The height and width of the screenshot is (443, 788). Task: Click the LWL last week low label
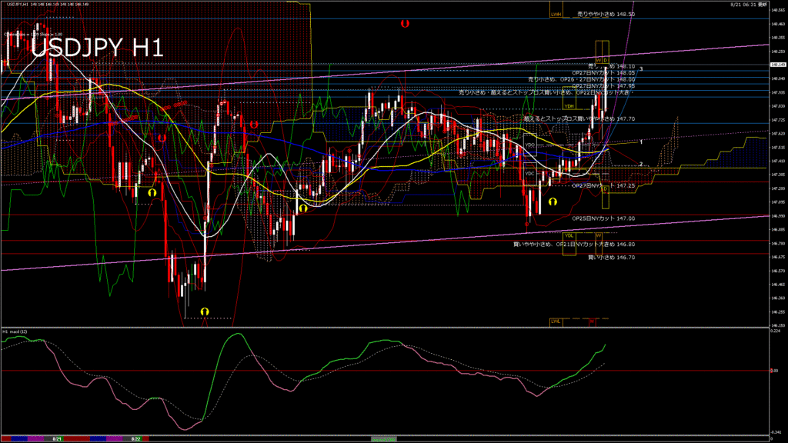tap(556, 321)
